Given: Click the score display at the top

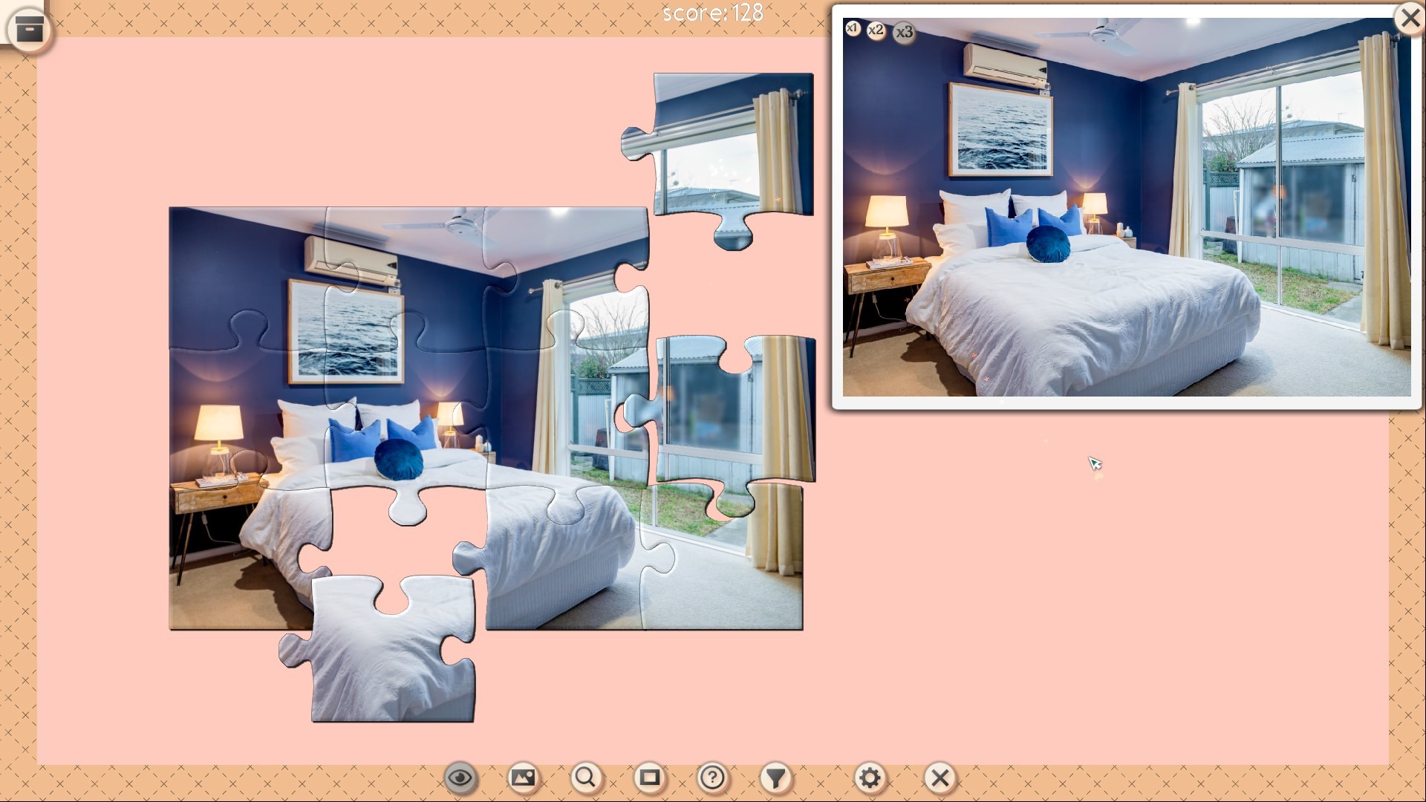Looking at the screenshot, I should point(713,13).
